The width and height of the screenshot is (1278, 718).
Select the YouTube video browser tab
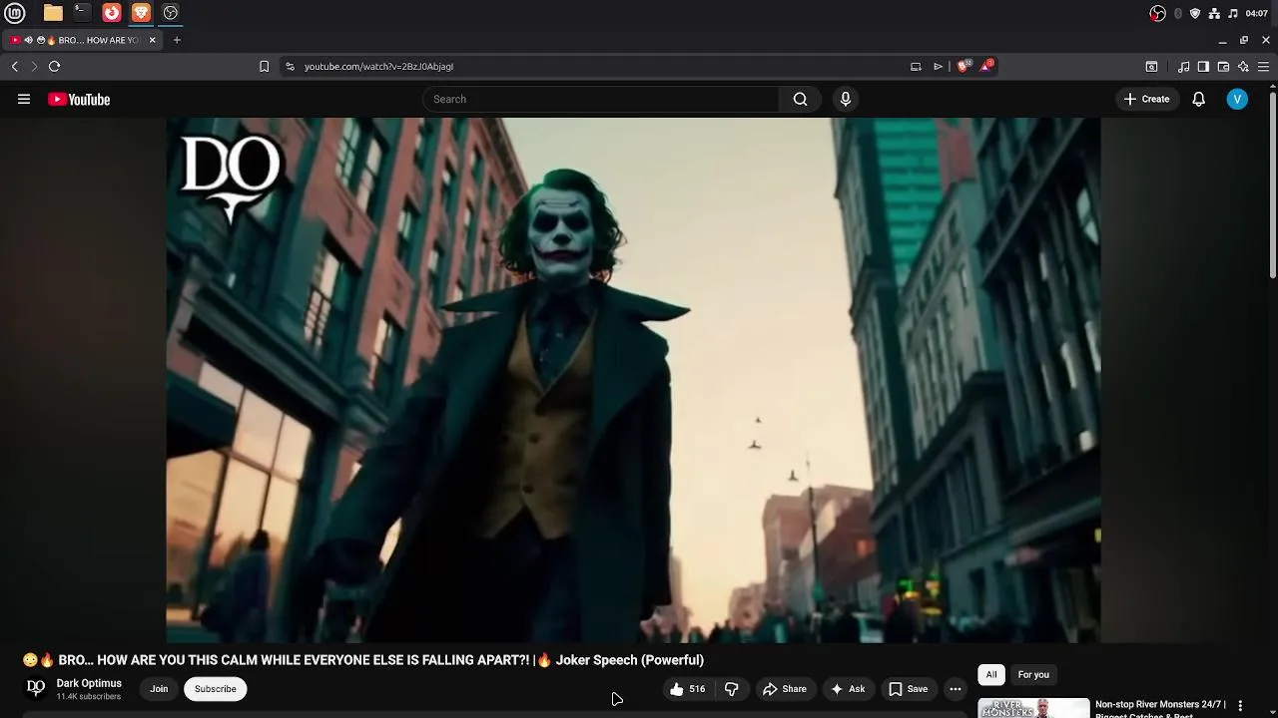click(82, 40)
